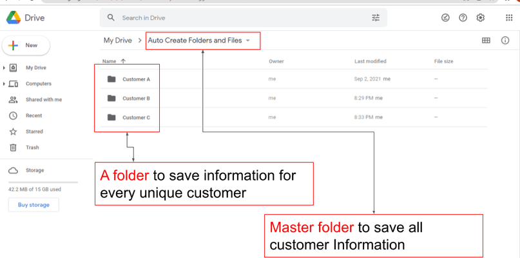Open the offline ready status icon
This screenshot has width=520, height=258.
pos(445,17)
